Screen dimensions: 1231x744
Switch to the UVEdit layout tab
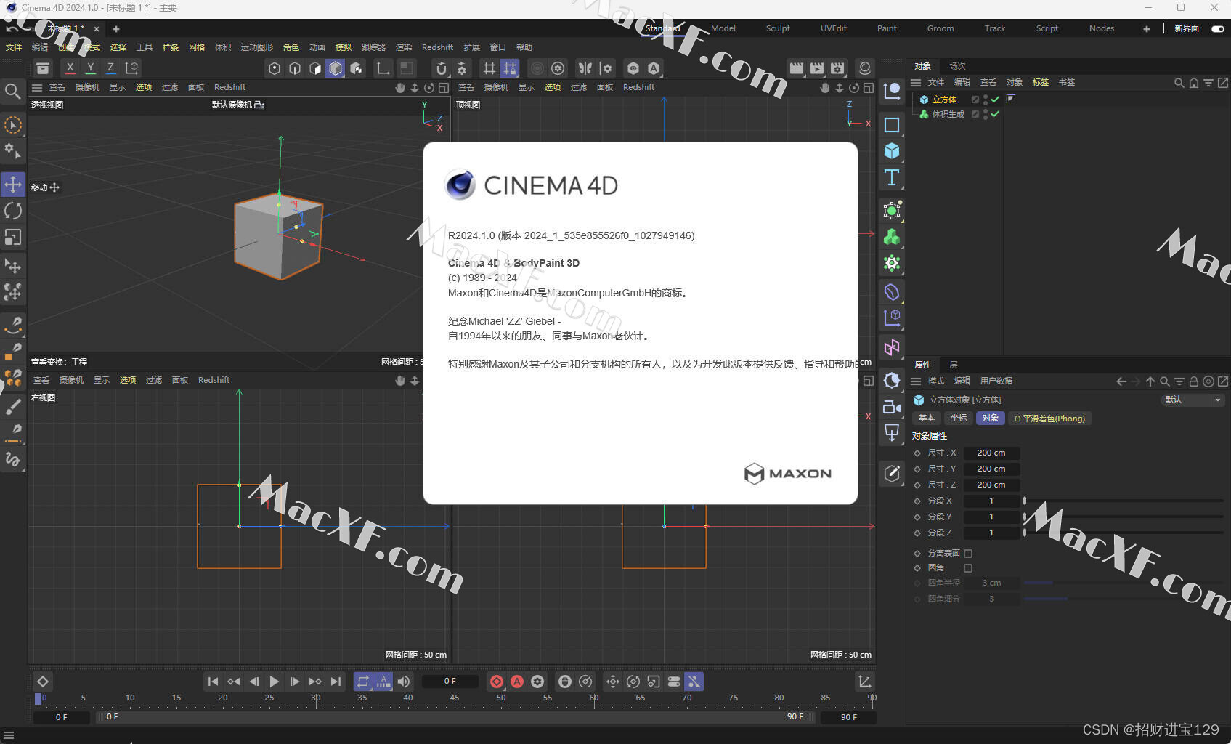tap(834, 28)
